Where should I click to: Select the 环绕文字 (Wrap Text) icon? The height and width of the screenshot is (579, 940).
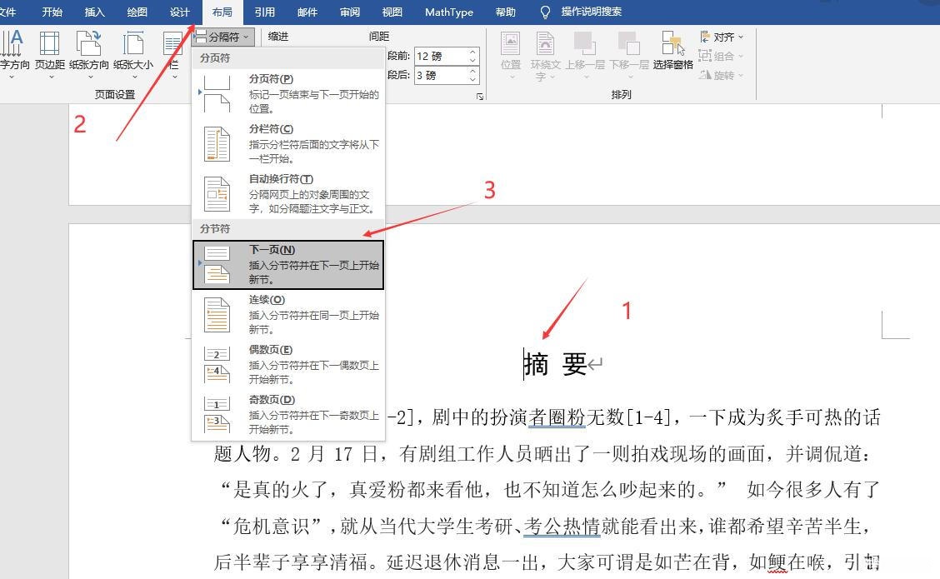pyautogui.click(x=543, y=46)
